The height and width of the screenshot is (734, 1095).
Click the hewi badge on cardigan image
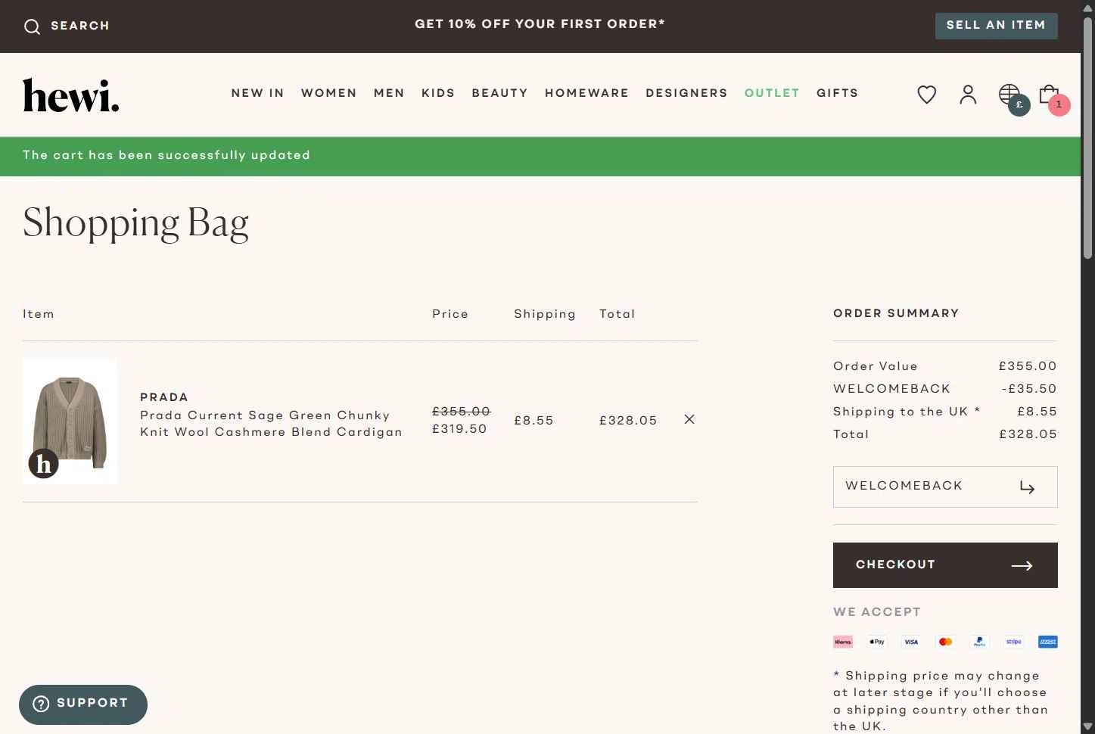[44, 463]
